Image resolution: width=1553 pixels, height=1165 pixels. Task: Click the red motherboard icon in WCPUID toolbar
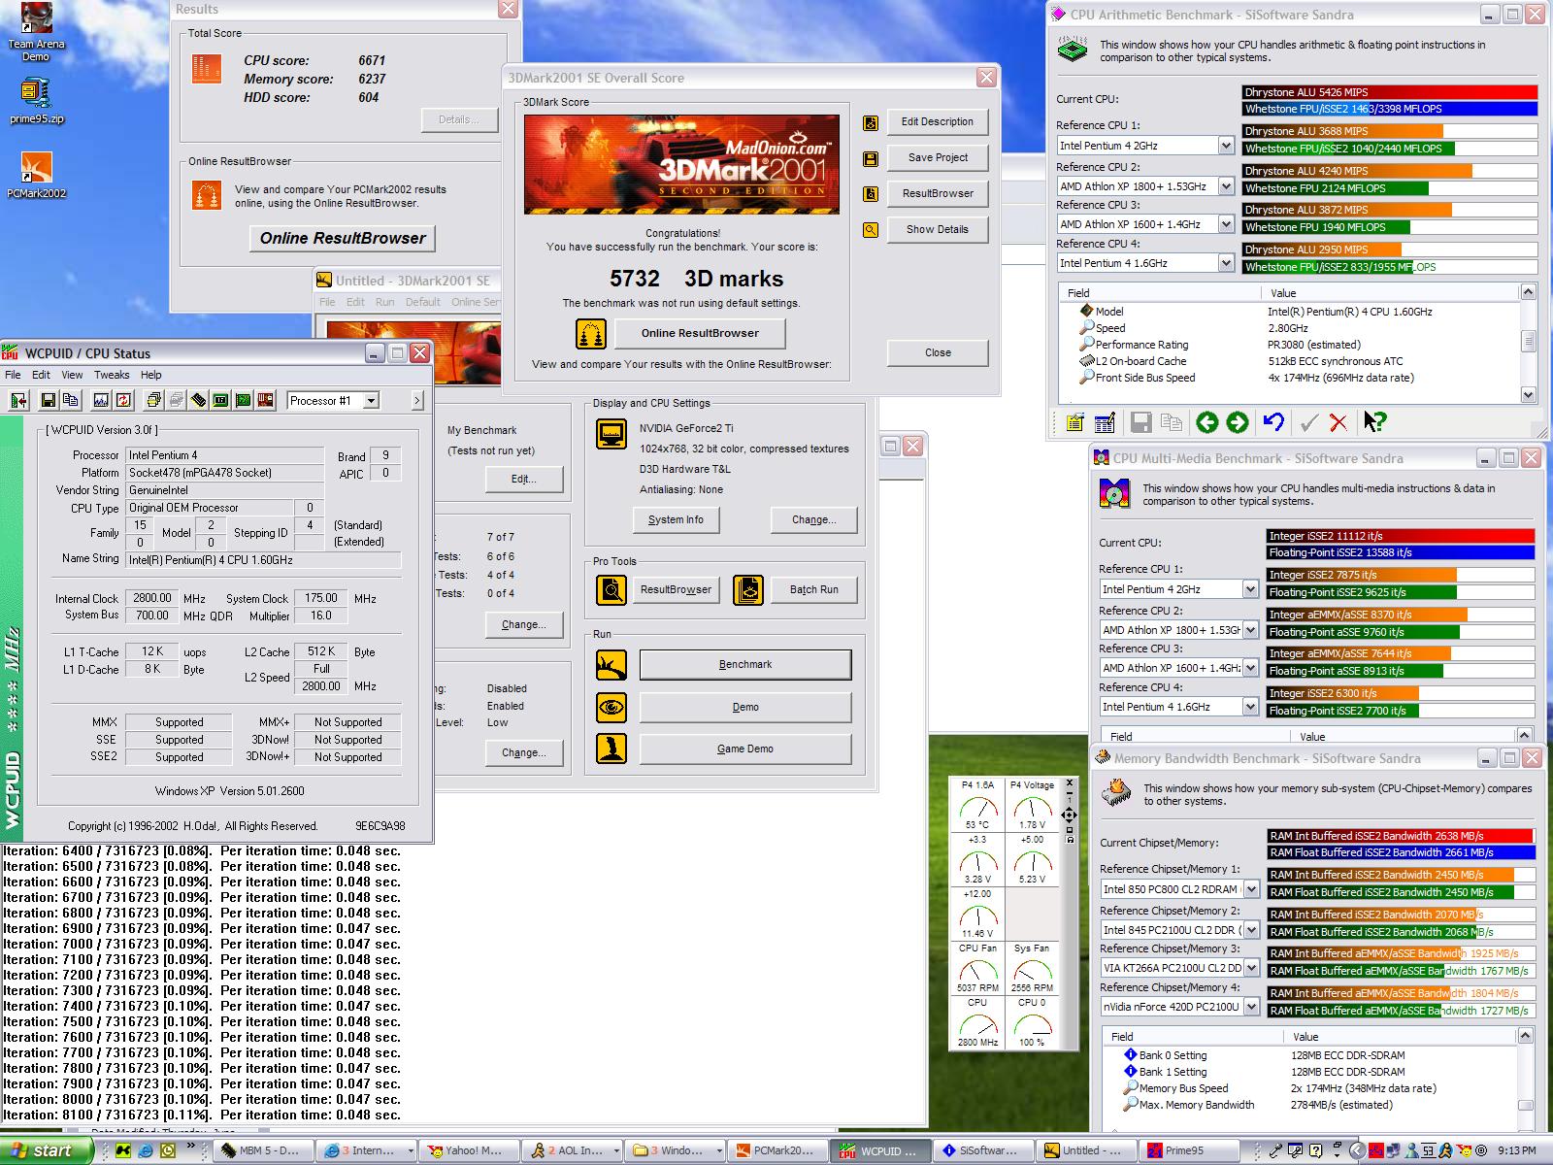click(265, 400)
